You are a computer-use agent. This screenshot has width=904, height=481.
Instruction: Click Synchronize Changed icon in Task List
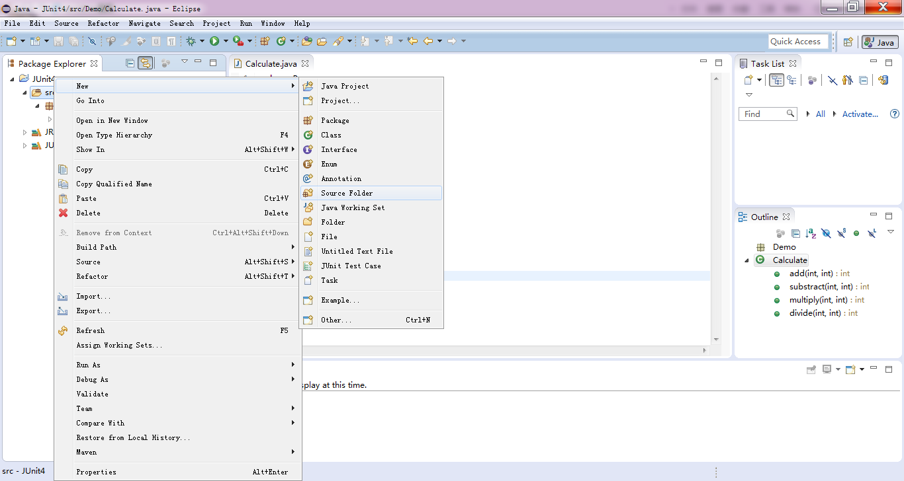(883, 80)
